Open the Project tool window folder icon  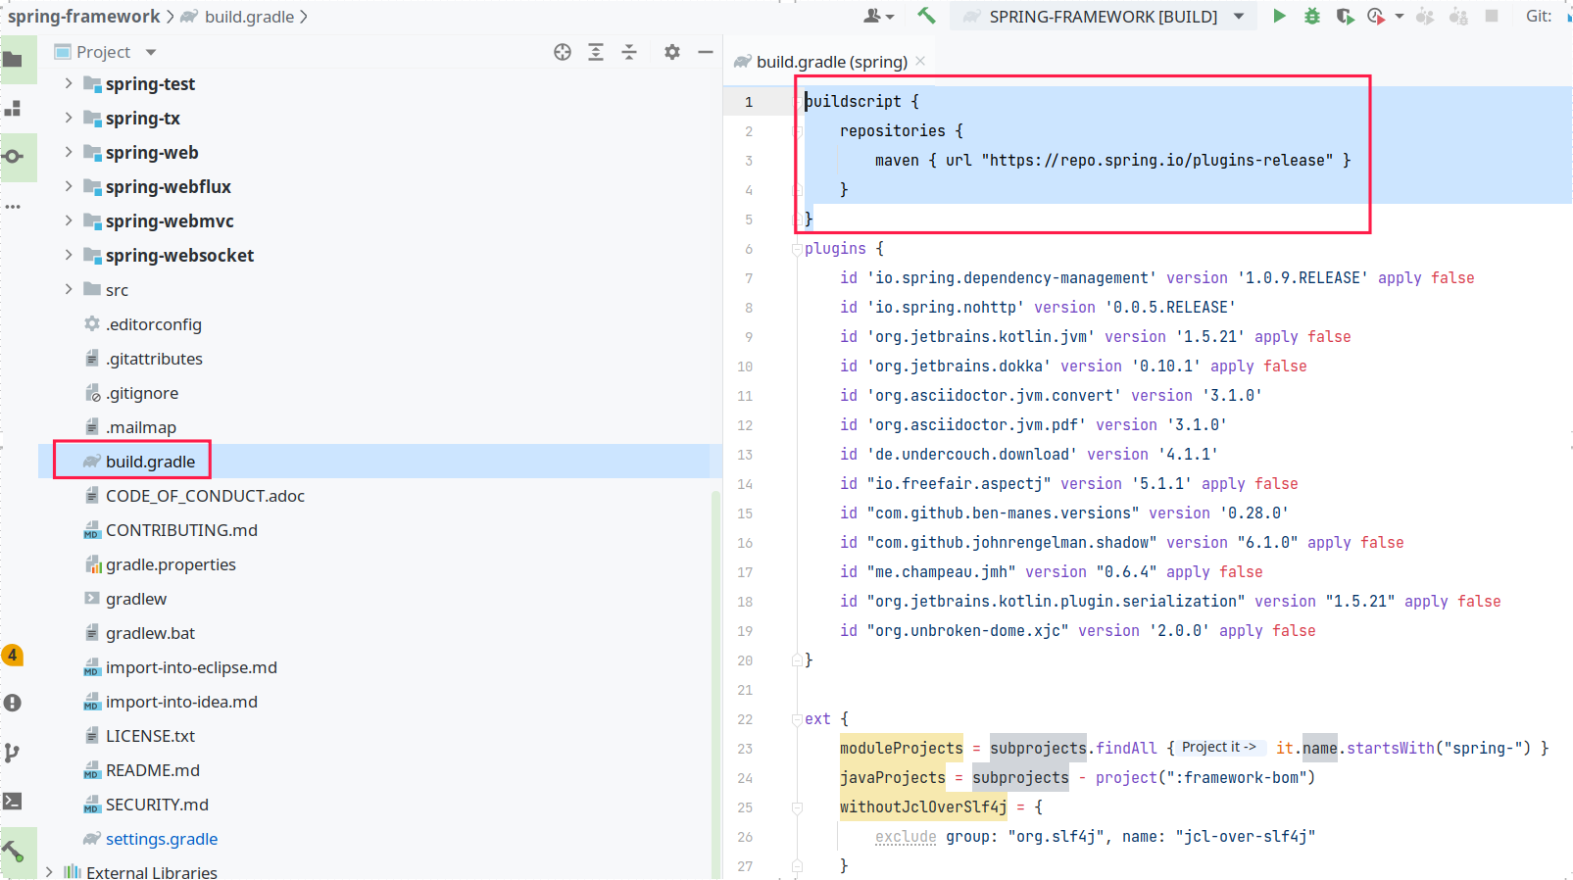13,61
